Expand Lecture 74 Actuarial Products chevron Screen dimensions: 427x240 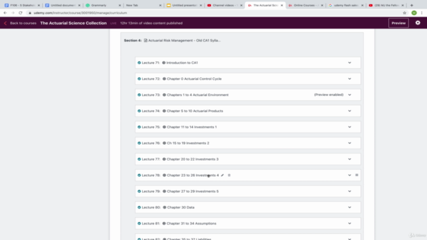pos(350,111)
